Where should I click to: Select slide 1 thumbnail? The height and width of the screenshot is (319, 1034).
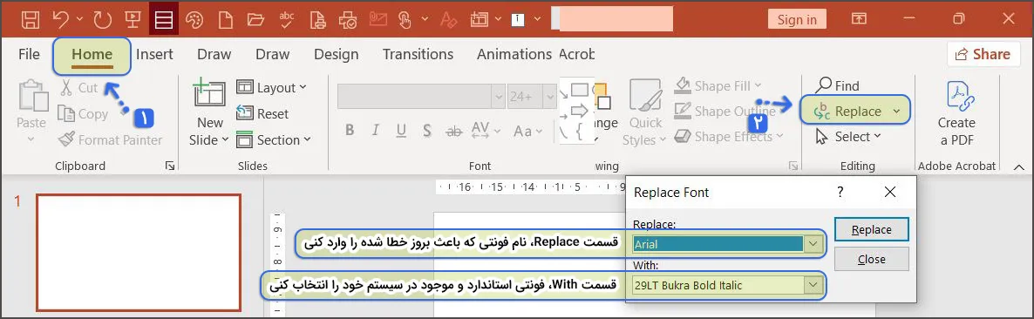[139, 253]
